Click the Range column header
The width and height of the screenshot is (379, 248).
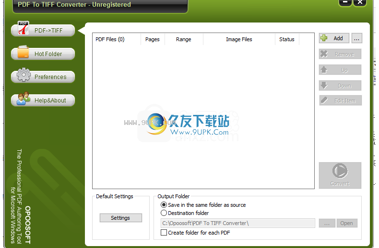pos(184,39)
